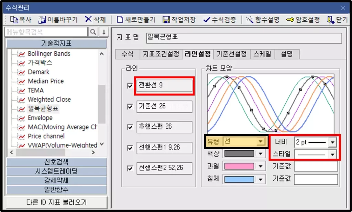Click the tree list scroll-up arrow
The width and height of the screenshot is (352, 212).
coord(102,54)
